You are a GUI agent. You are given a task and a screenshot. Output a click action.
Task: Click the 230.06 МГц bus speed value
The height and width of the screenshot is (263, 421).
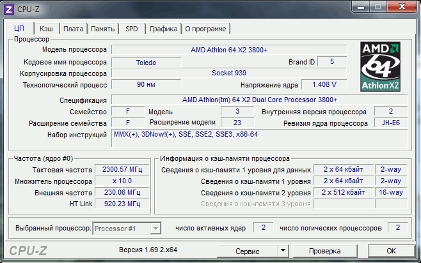122,192
